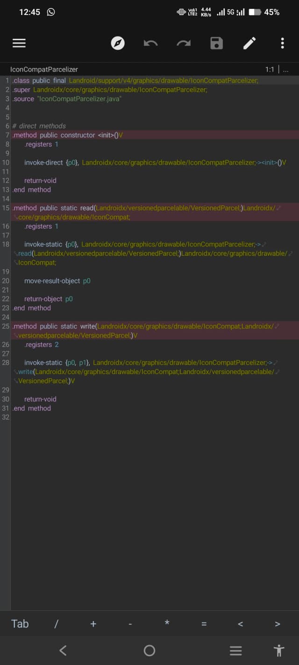Viewport: 299px width, 665px height.
Task: Open the ellipsis beside the cursor position
Action: (x=285, y=70)
